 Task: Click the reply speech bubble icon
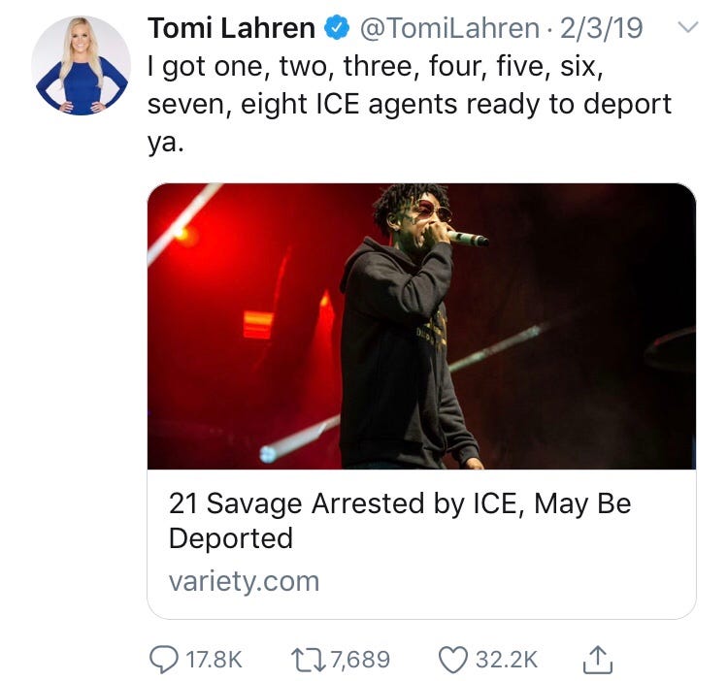tap(164, 659)
